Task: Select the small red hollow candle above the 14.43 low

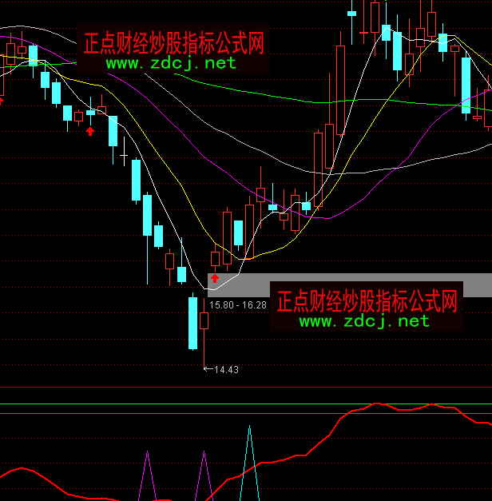Action: pyautogui.click(x=204, y=321)
